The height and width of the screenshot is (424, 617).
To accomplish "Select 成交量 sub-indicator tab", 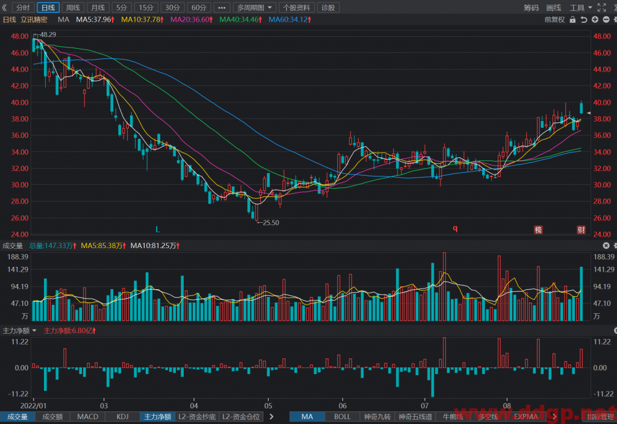I will [17, 417].
